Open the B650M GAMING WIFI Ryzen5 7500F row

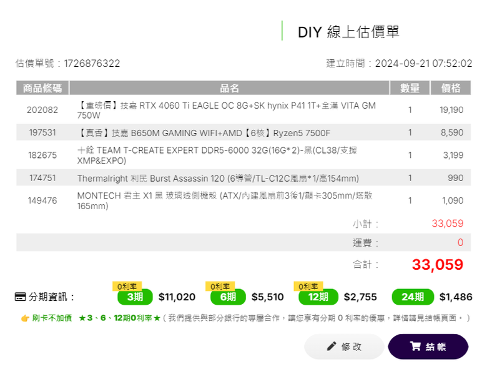243,132
